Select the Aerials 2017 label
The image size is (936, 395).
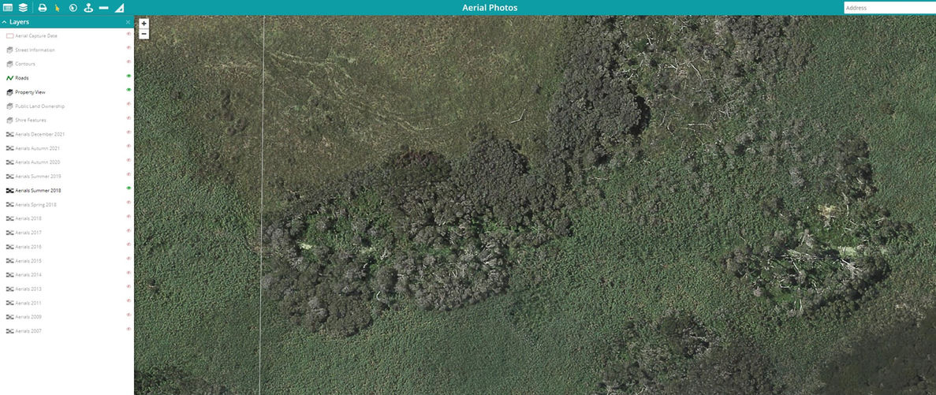click(x=28, y=233)
